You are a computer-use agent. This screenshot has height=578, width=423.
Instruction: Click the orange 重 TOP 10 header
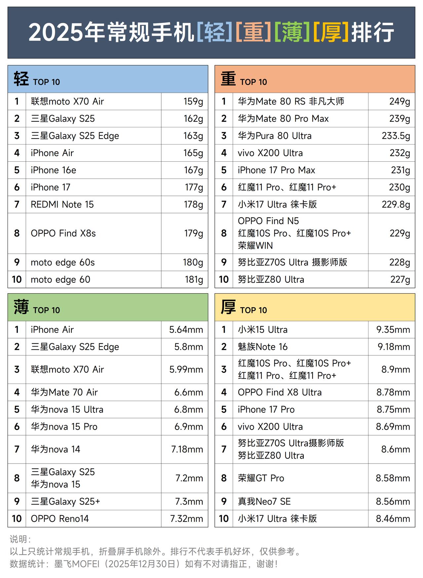tap(315, 79)
